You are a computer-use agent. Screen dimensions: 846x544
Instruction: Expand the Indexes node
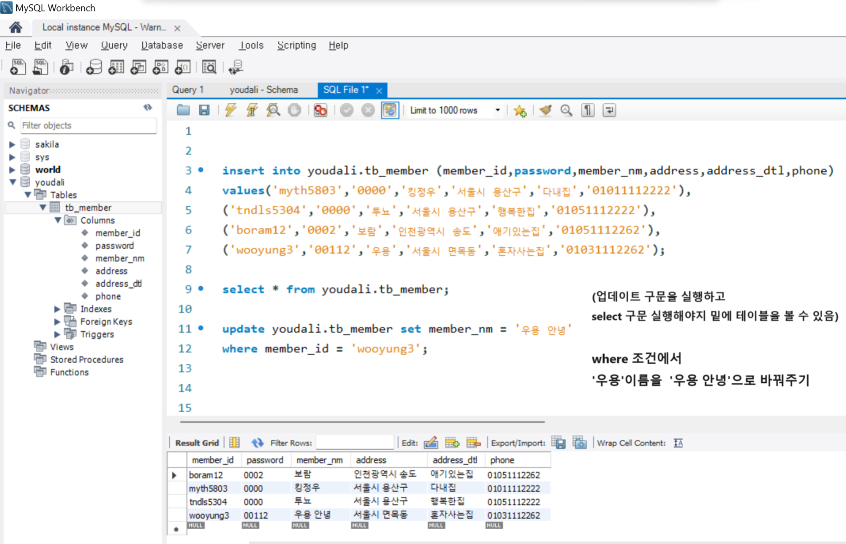point(57,309)
